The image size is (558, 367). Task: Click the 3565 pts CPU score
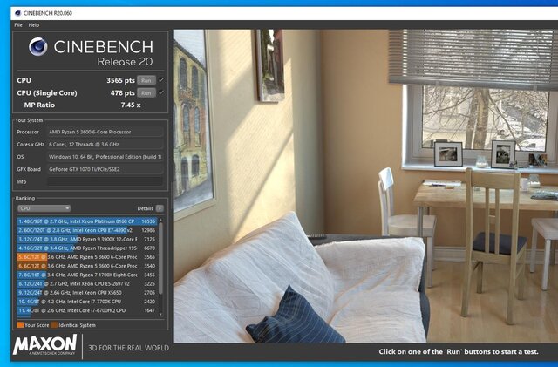coord(120,80)
